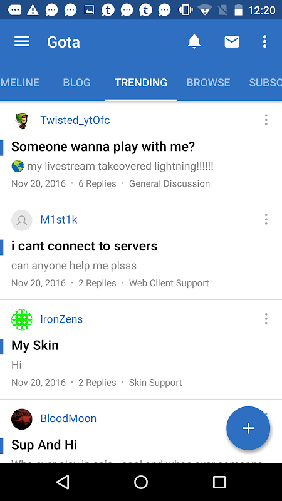Viewport: 282px width, 501px height.
Task: Open Twisted_ytOfc user profile link
Action: coord(75,120)
